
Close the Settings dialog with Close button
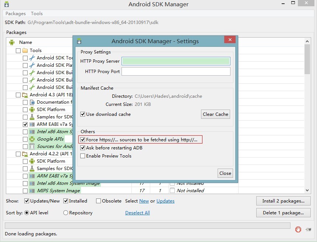tap(225, 173)
